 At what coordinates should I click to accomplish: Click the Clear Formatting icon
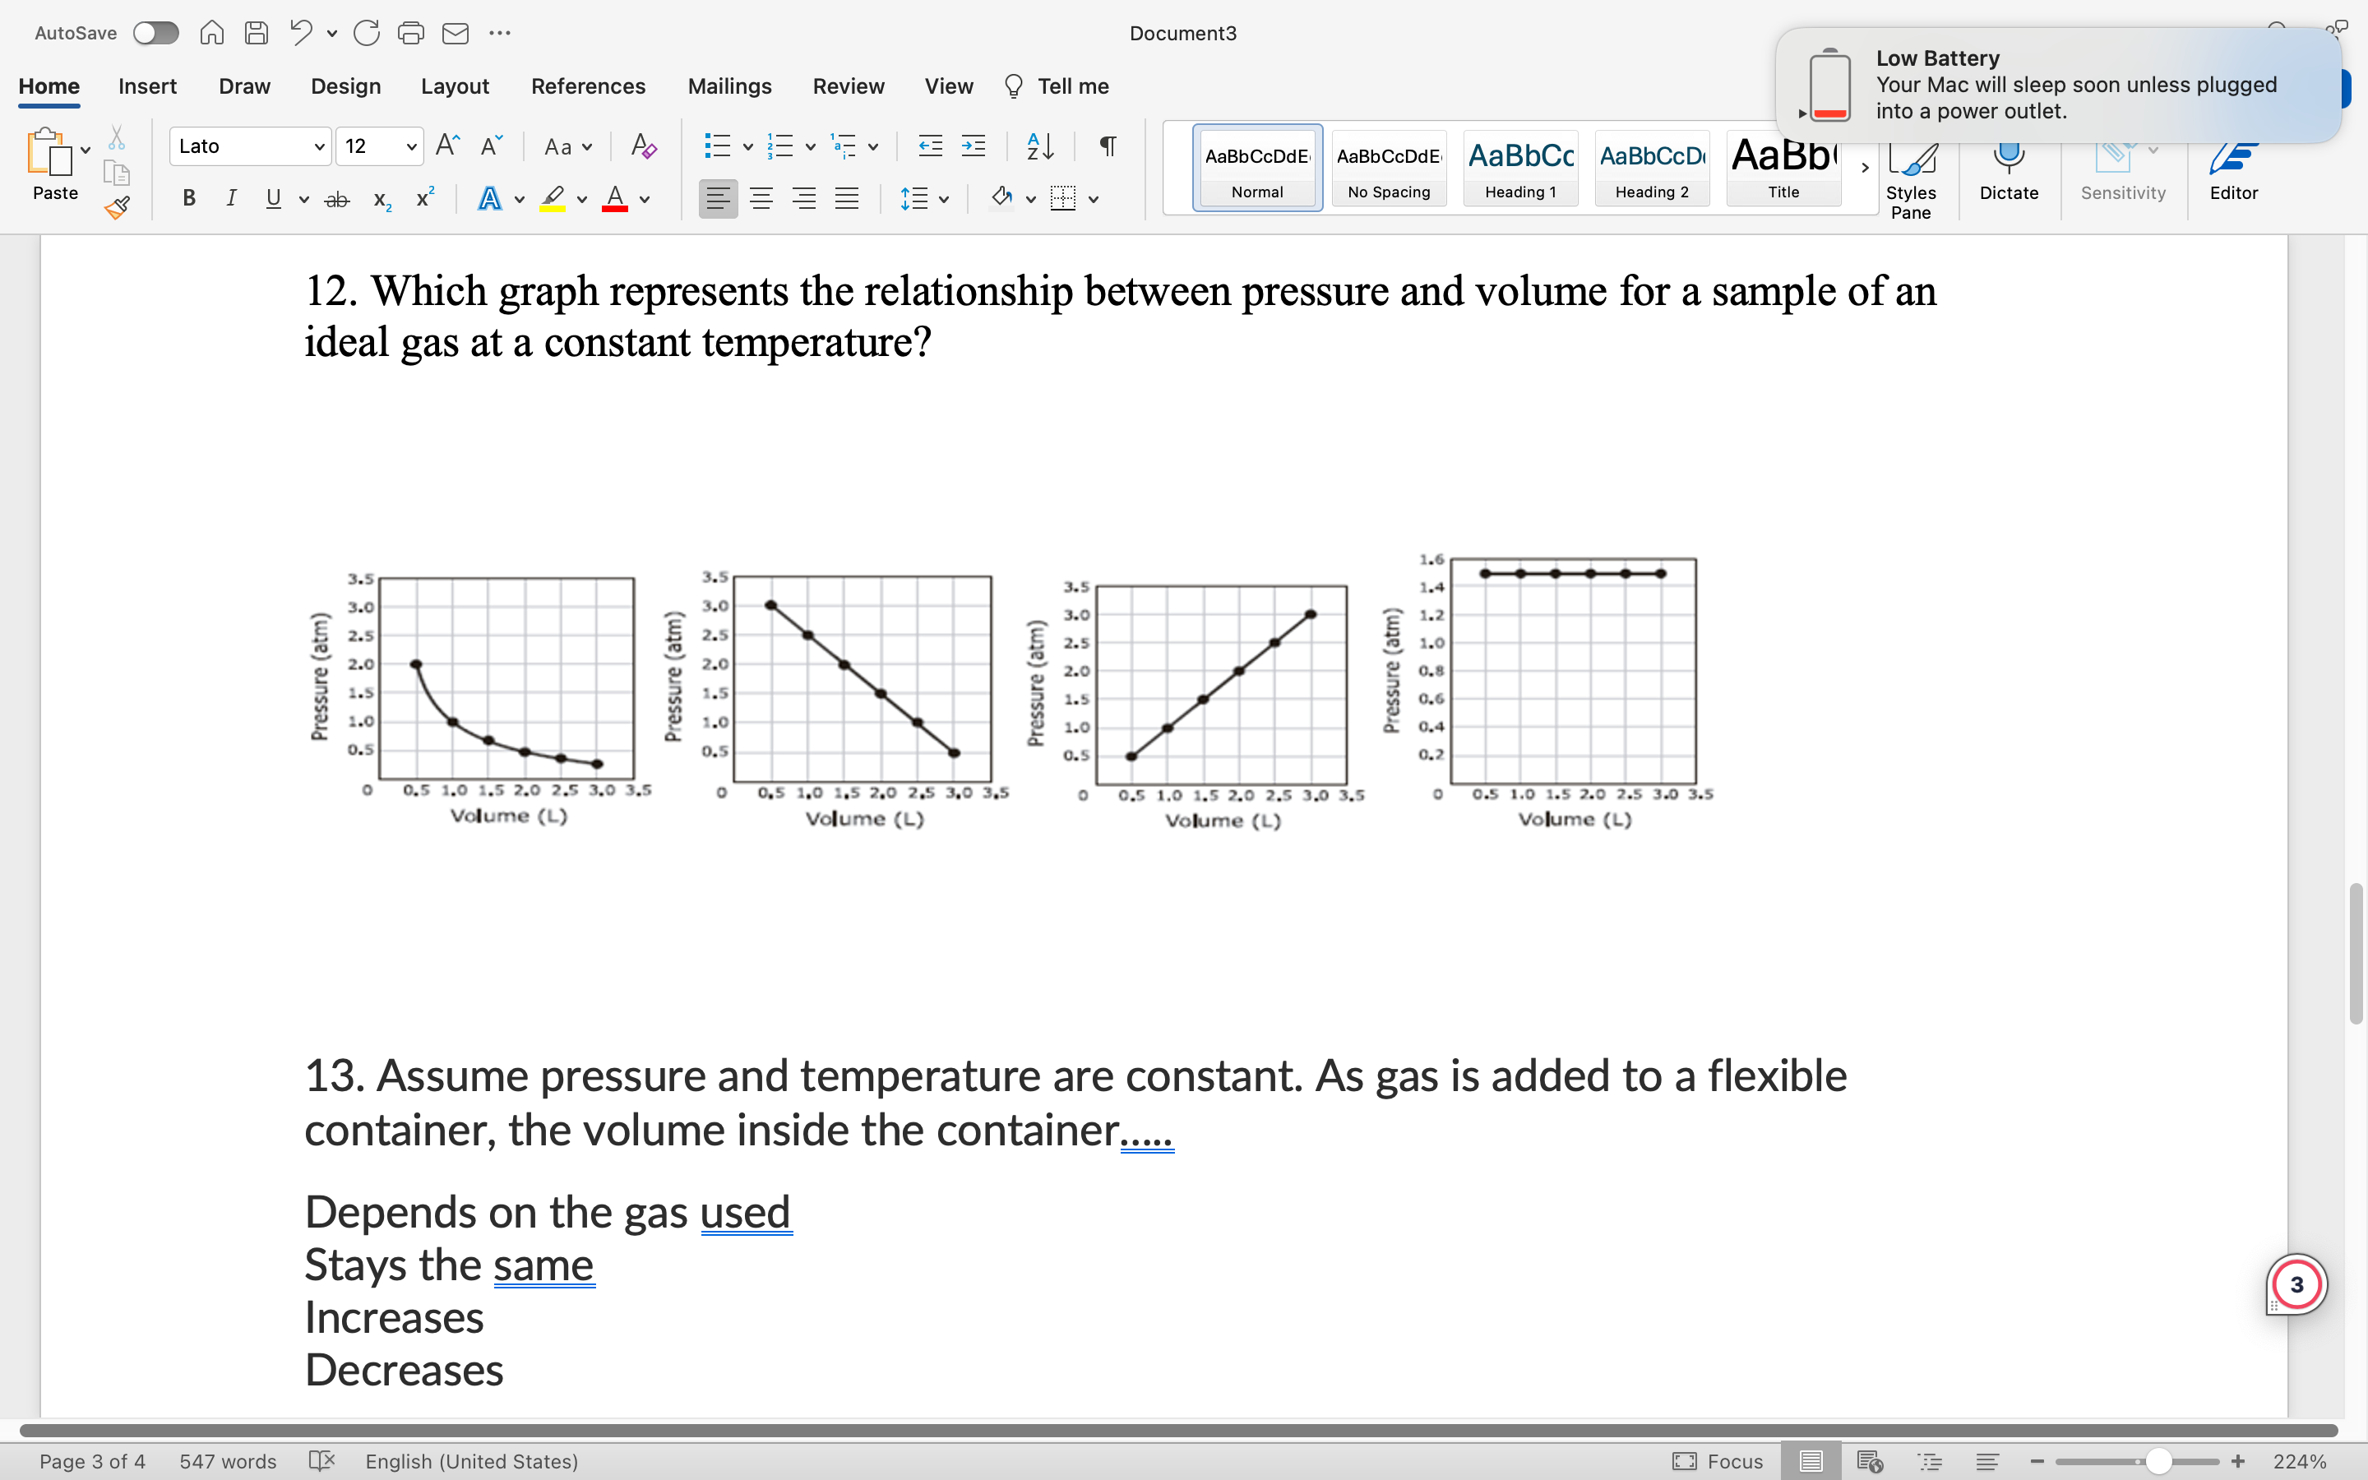click(643, 147)
